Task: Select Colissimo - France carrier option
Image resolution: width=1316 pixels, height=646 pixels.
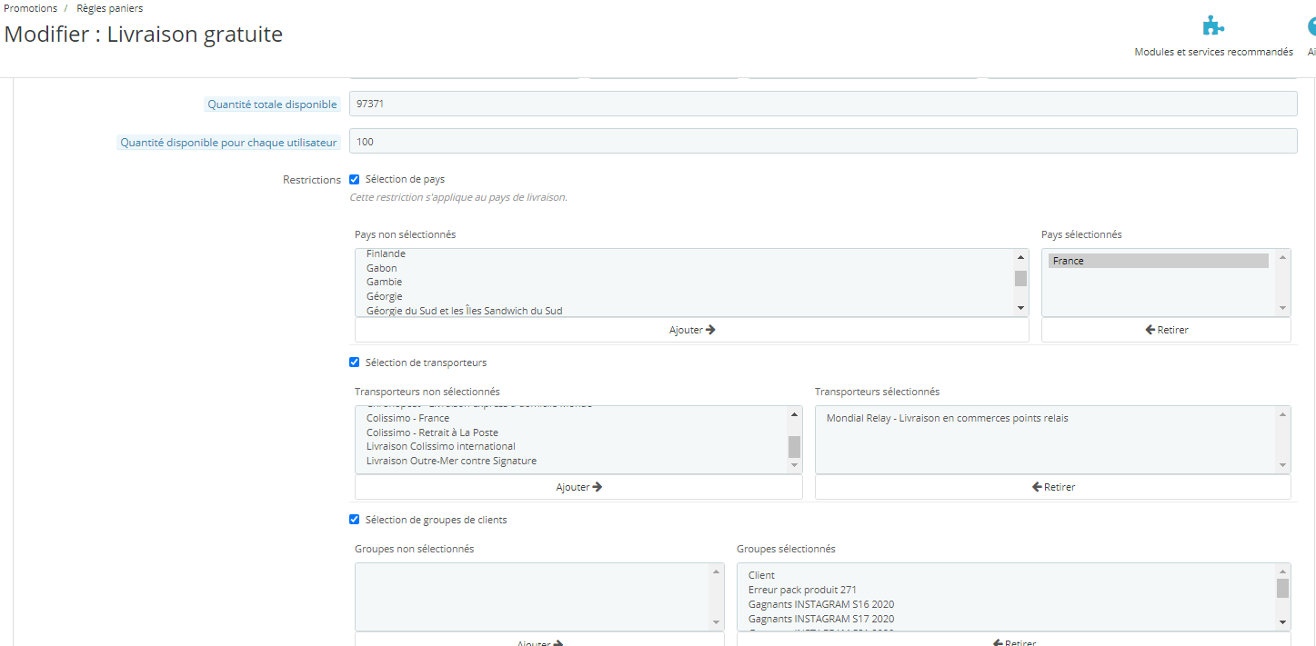Action: coord(407,418)
